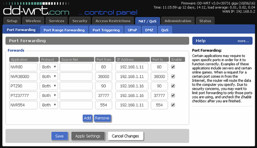Click Apply Settings button

pyautogui.click(x=88, y=136)
